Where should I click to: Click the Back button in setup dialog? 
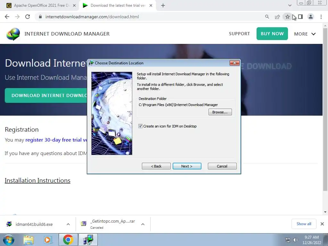pyautogui.click(x=156, y=166)
